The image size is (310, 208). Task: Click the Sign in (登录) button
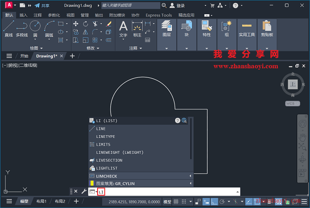click(177, 5)
